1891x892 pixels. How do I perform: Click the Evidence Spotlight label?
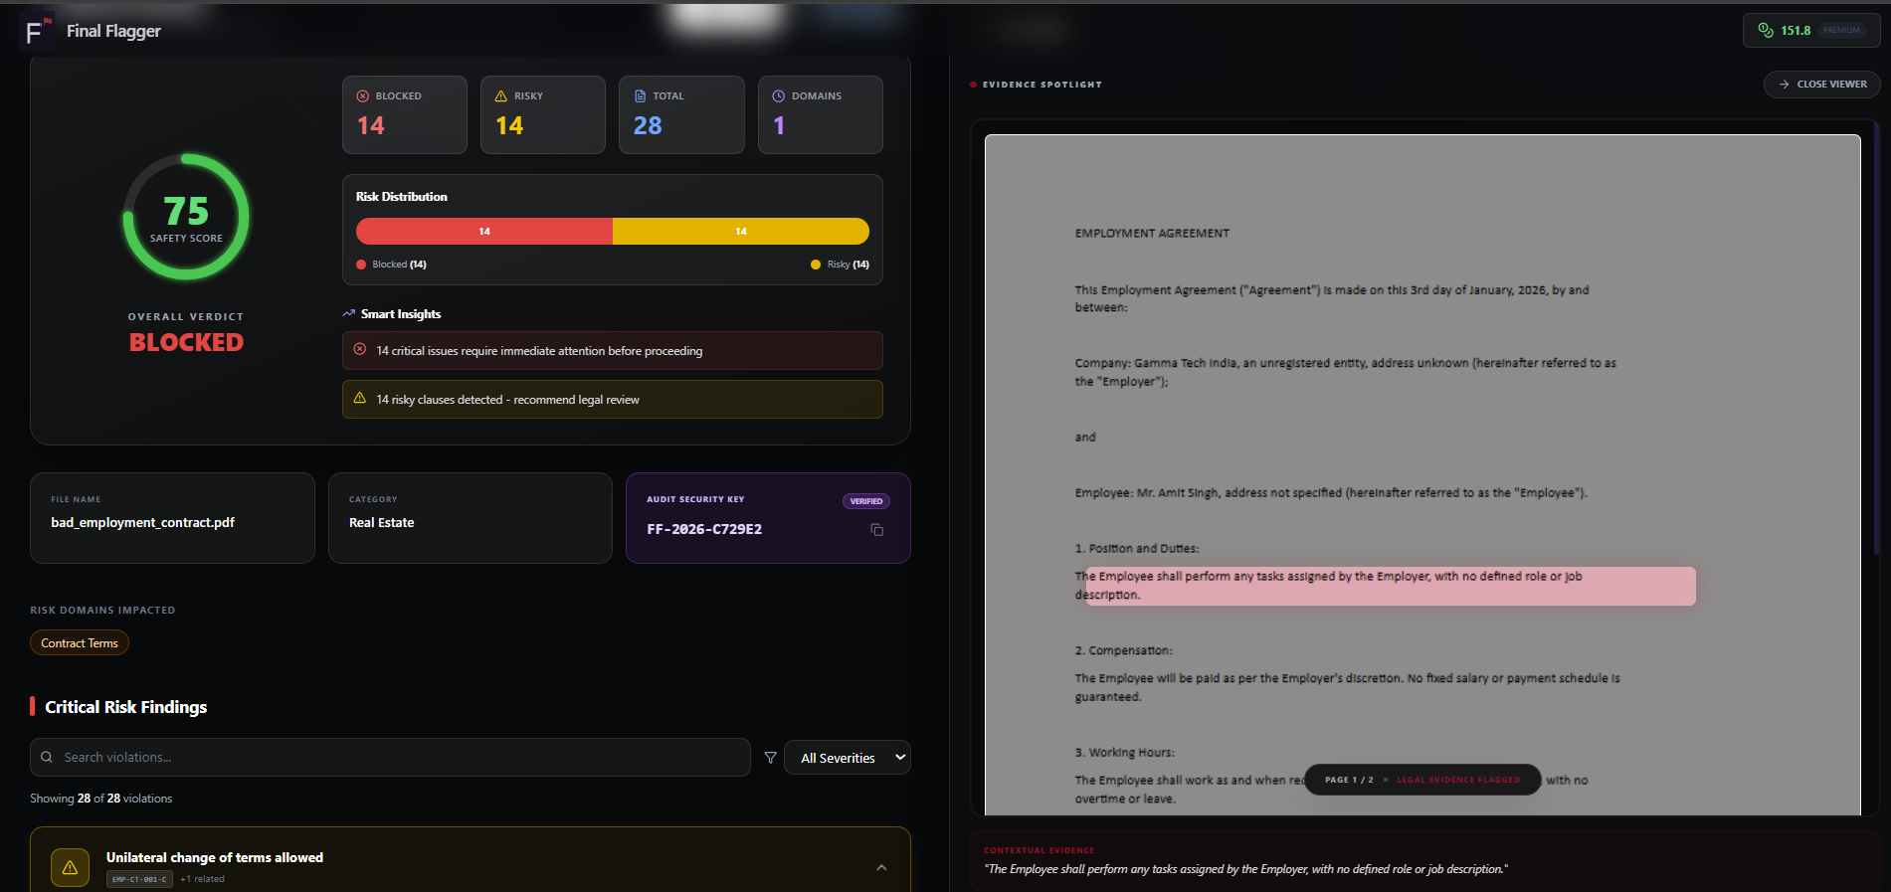coord(1042,85)
